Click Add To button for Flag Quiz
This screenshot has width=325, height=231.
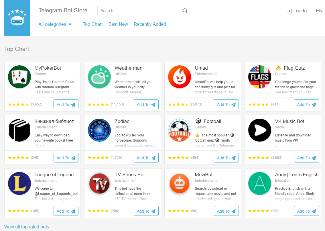click(x=306, y=104)
